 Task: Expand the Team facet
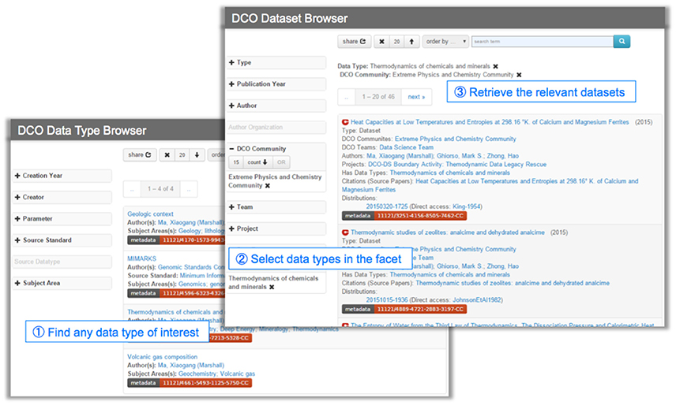tap(276, 206)
